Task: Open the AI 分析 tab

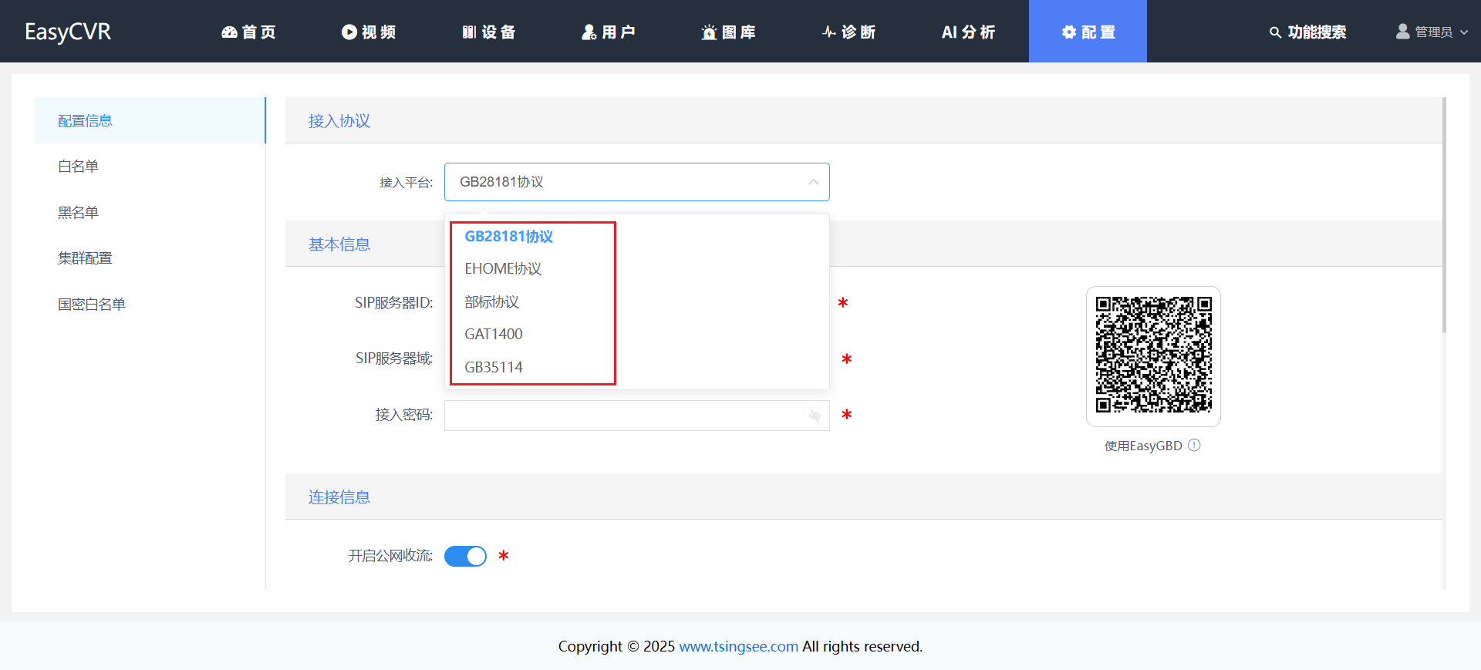Action: point(969,32)
